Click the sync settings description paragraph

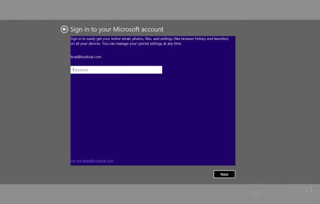point(149,41)
